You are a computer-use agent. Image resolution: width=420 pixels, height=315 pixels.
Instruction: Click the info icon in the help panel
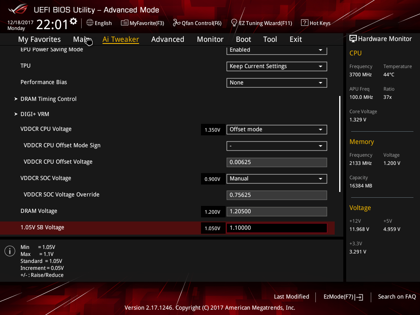(x=10, y=251)
